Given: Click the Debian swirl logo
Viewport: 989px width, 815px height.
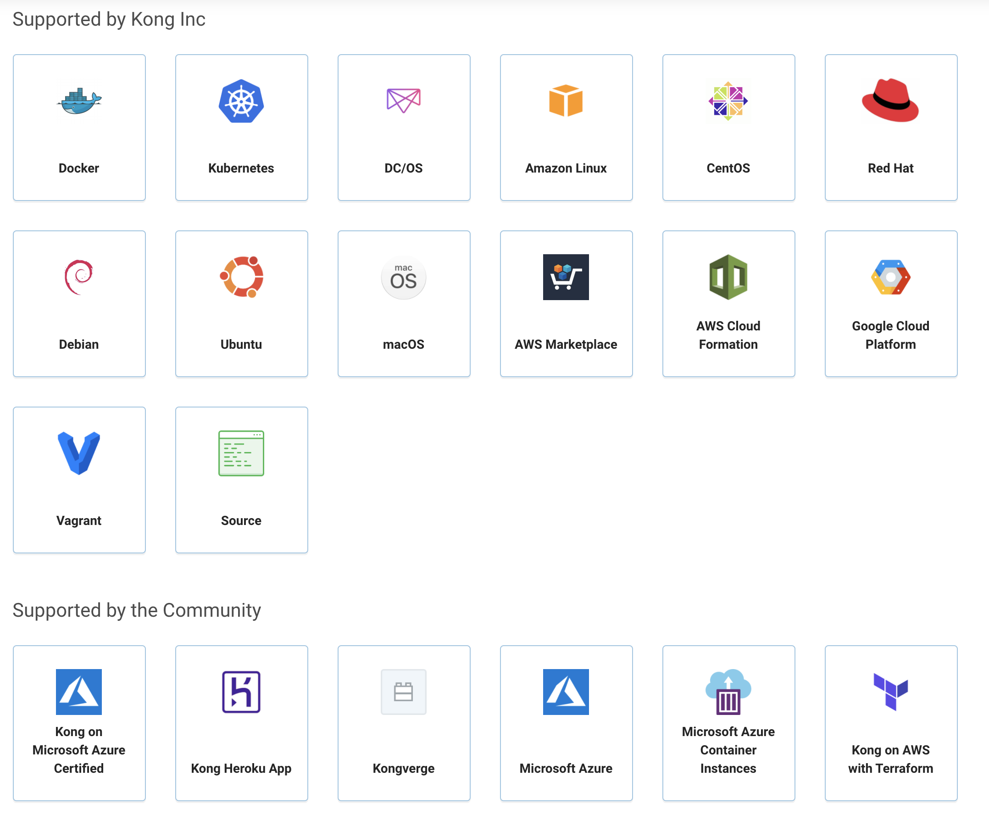Looking at the screenshot, I should click(x=79, y=277).
